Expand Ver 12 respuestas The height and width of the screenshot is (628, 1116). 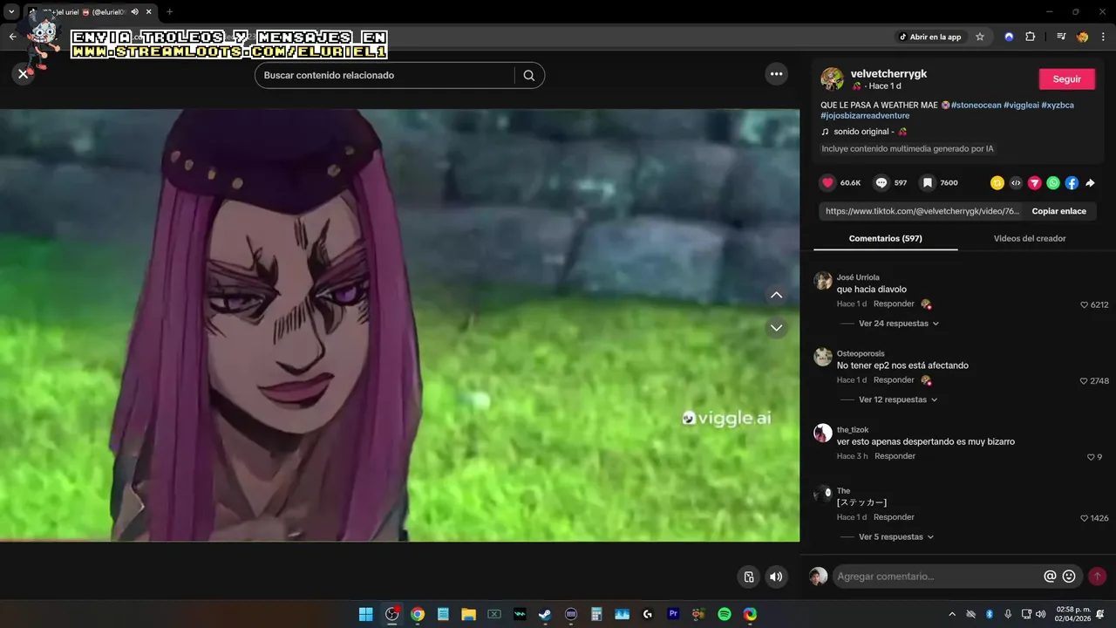(x=898, y=399)
